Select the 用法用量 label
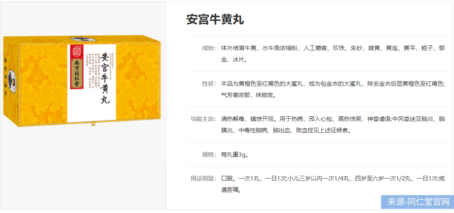The image size is (454, 213). click(204, 179)
